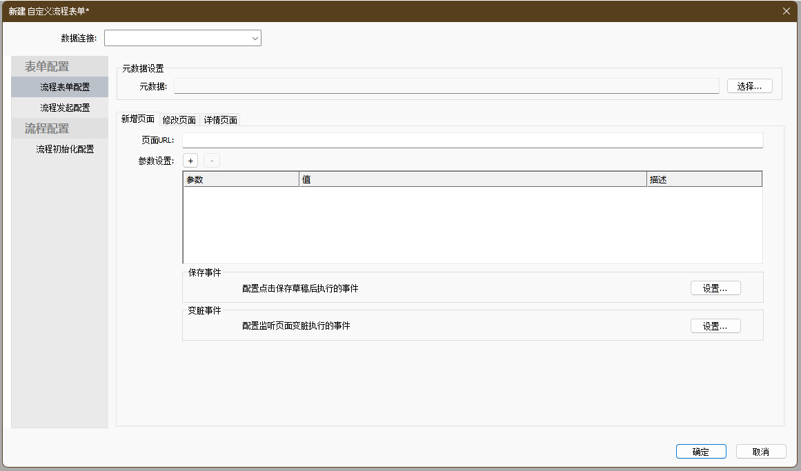The image size is (801, 471).
Task: Remove parameter using the minus button
Action: pyautogui.click(x=212, y=161)
